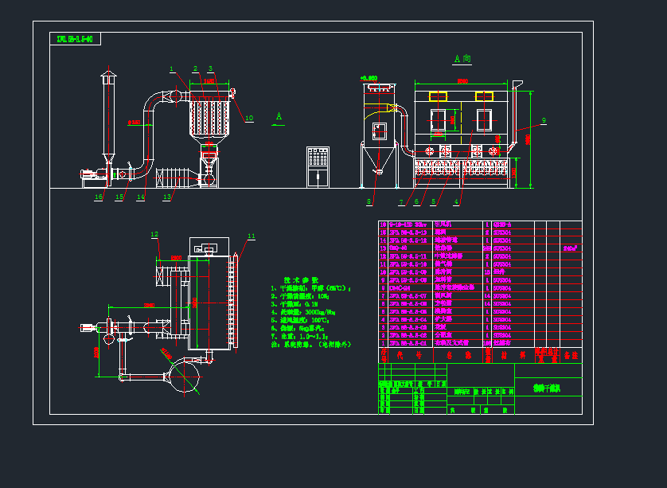
Task: Select the drawing number box at top-left
Action: pyautogui.click(x=75, y=39)
